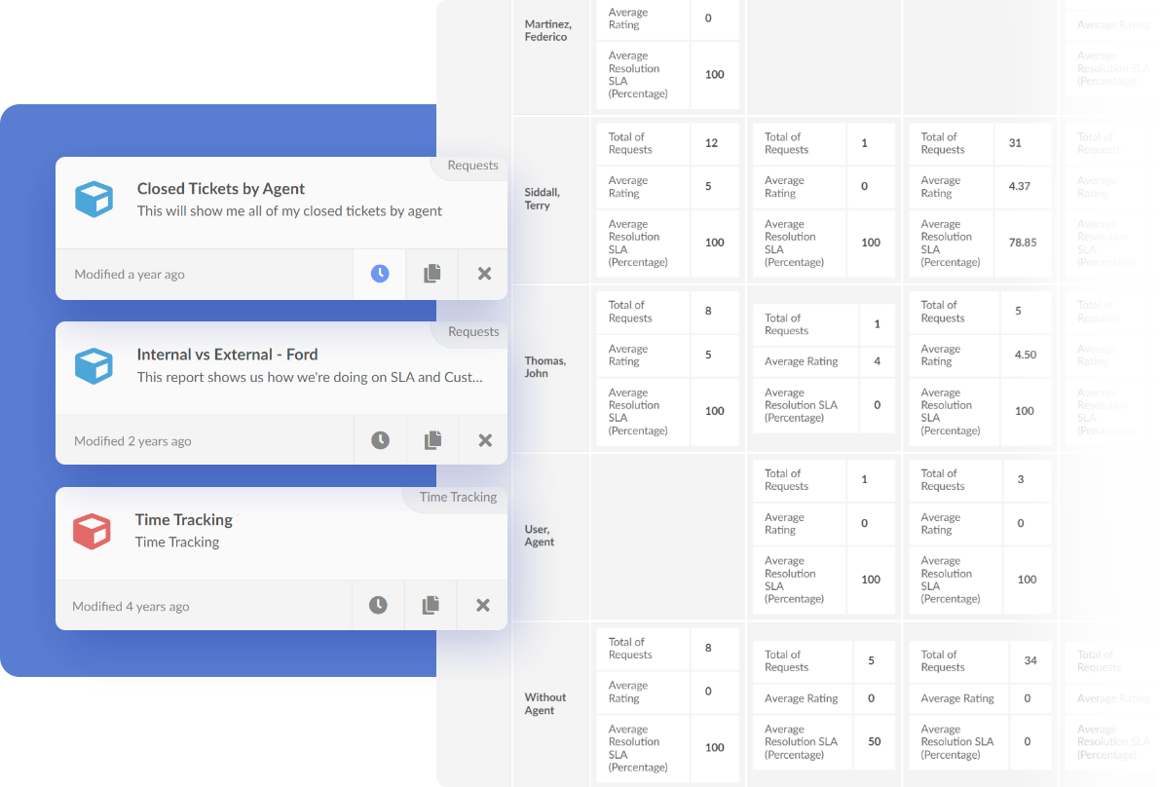The width and height of the screenshot is (1162, 787).
Task: Select the red report icon on Time Tracking card
Action: (94, 531)
